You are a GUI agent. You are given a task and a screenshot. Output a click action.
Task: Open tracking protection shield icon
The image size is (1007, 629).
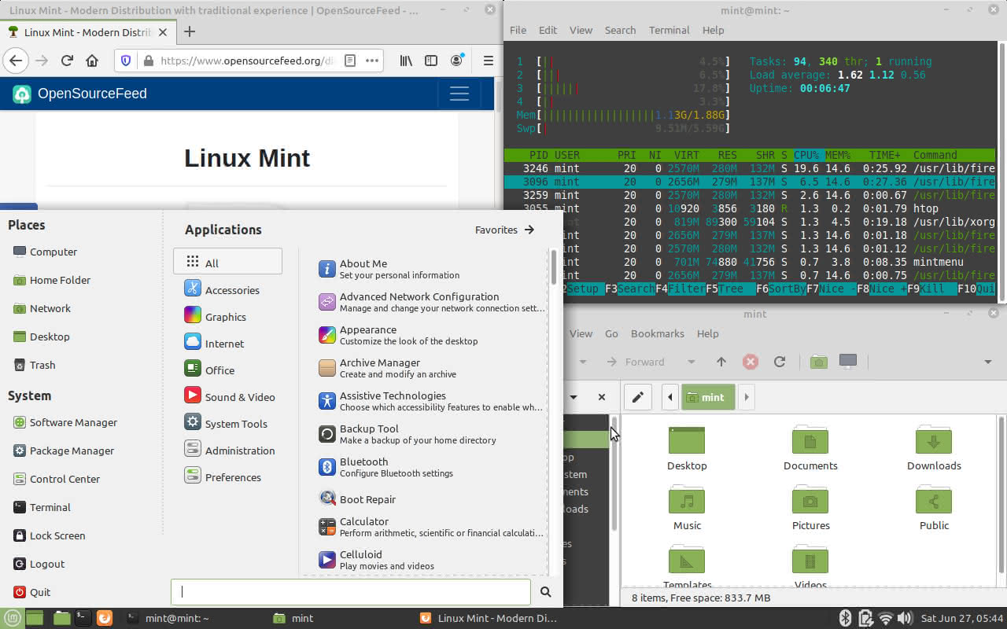126,61
